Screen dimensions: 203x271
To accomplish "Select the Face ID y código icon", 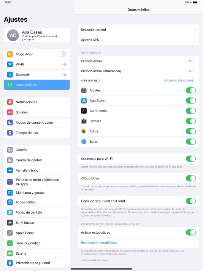I will [x=10, y=243].
